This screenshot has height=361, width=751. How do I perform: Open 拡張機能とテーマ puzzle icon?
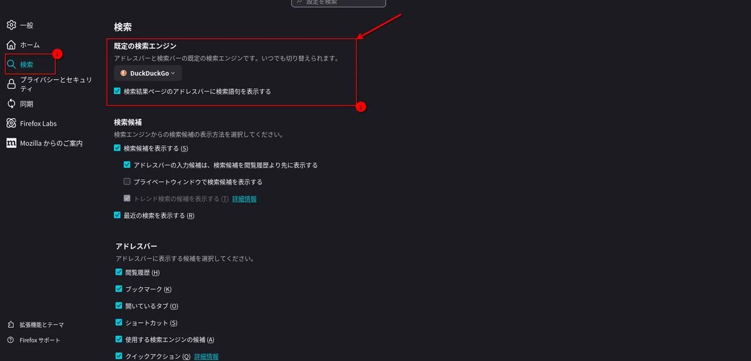(x=11, y=325)
